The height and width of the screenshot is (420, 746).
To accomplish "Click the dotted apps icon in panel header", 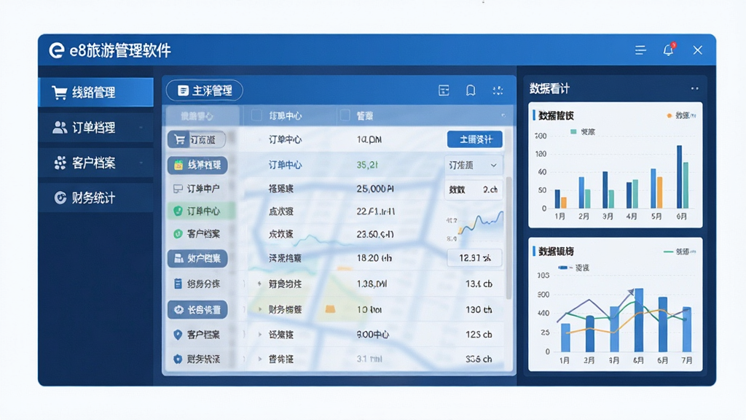I will pos(498,90).
